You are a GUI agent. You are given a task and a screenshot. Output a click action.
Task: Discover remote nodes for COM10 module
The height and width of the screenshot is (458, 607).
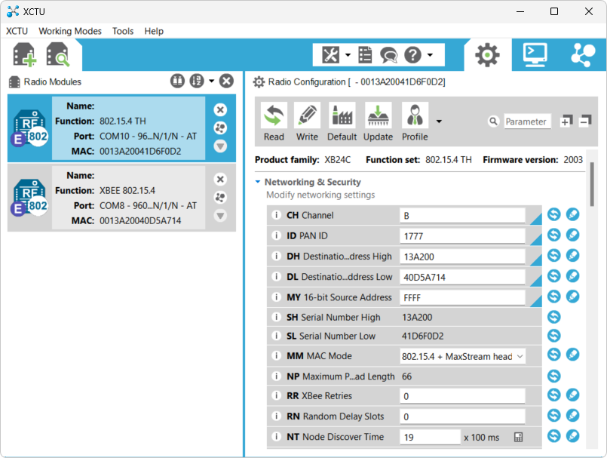(220, 128)
